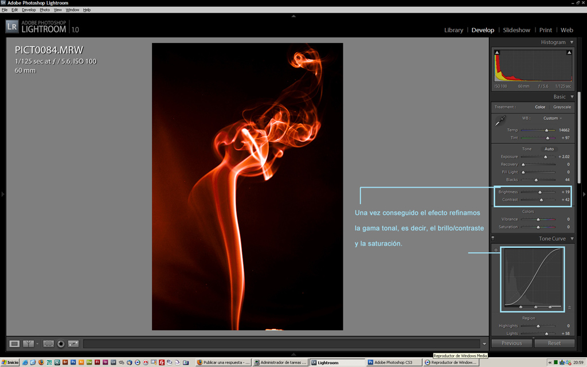Viewport: 587px width, 367px height.
Task: Select the Remove Spots tool
Action: click(73, 343)
